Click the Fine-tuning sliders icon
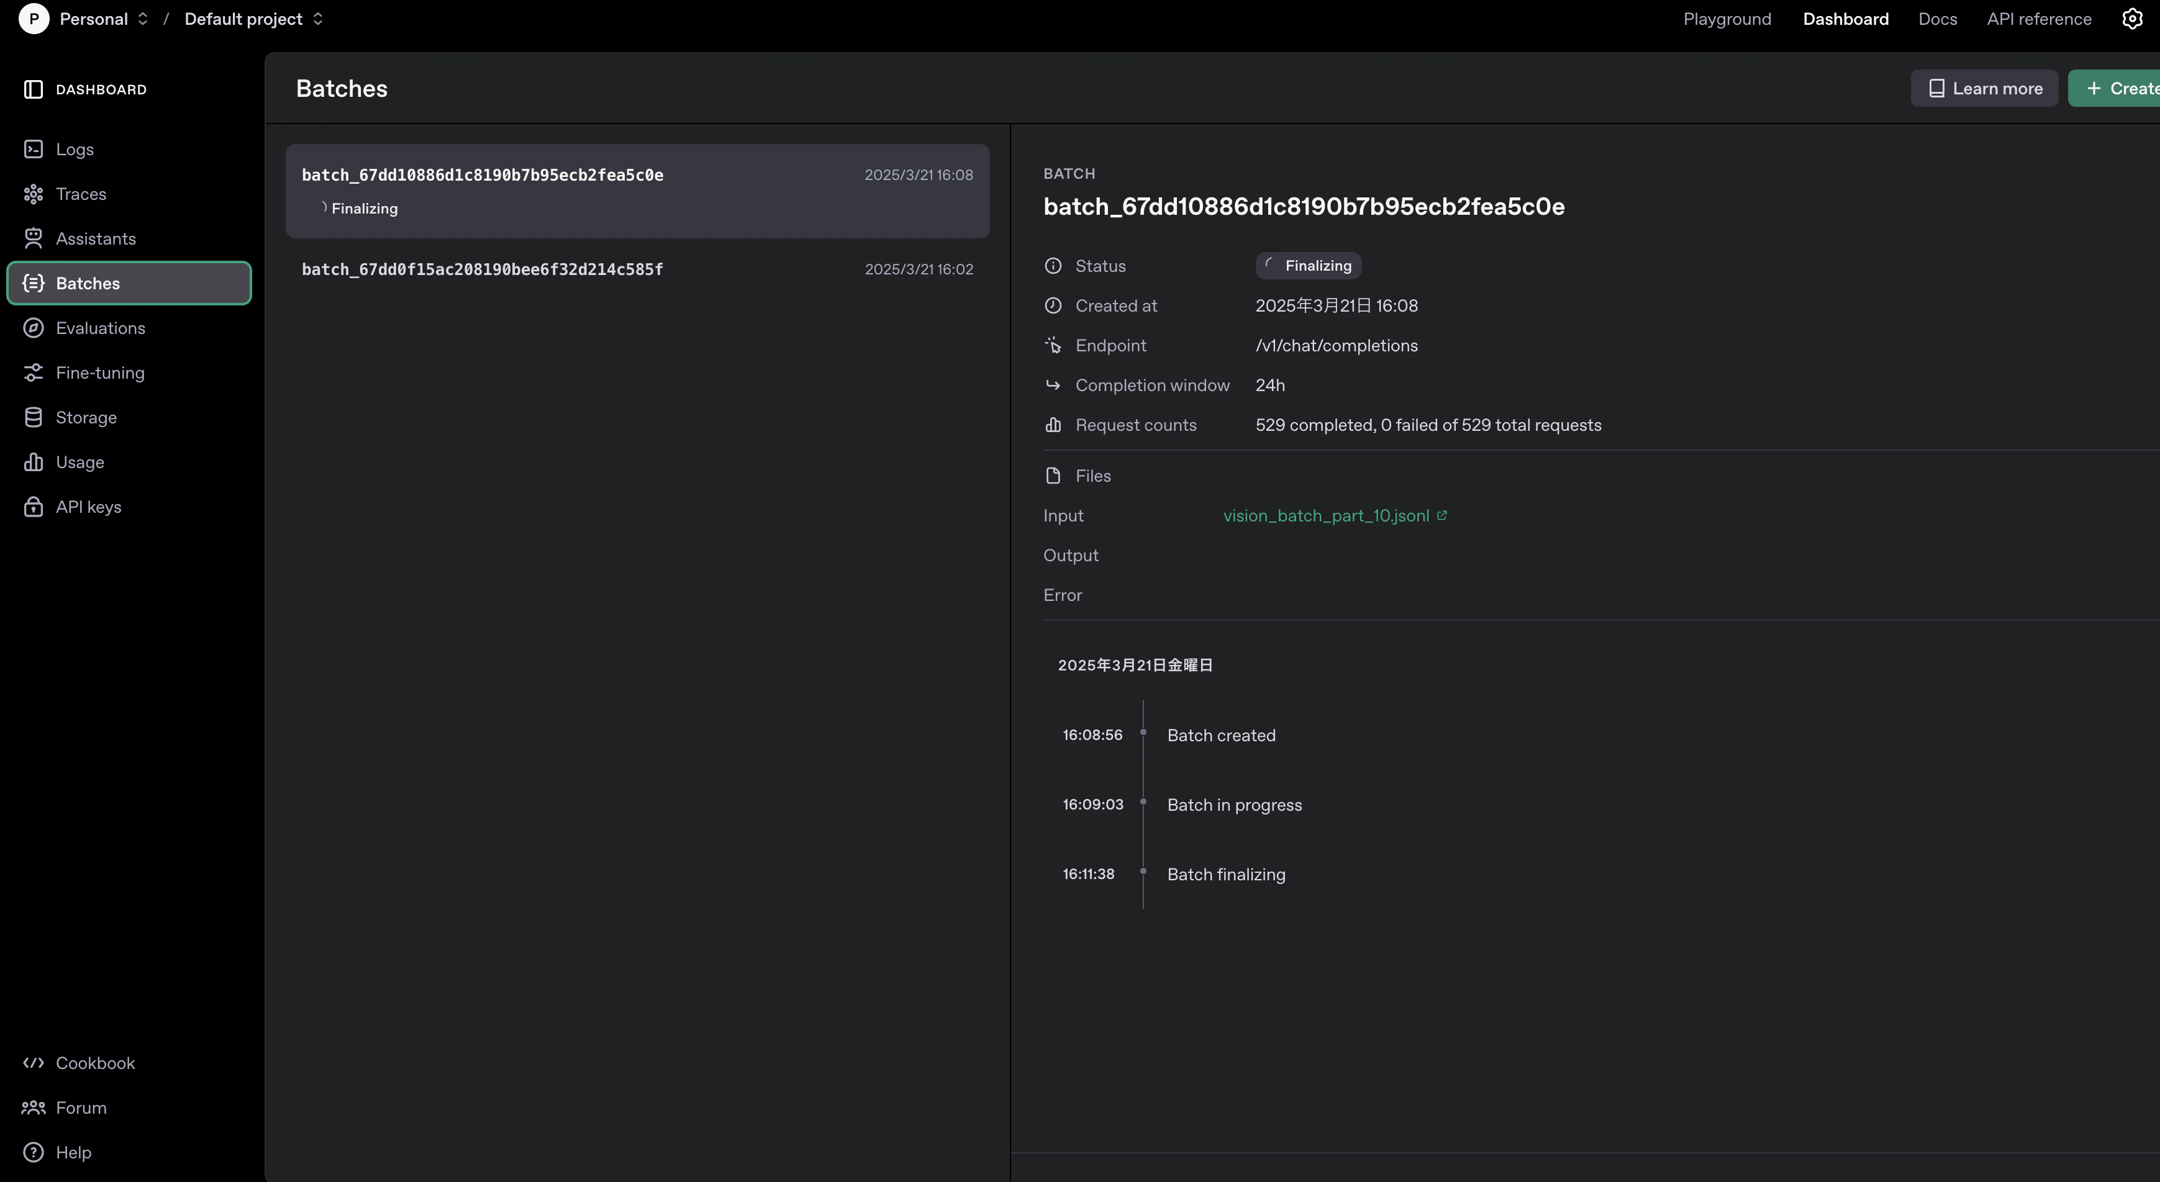This screenshot has height=1182, width=2160. point(34,373)
